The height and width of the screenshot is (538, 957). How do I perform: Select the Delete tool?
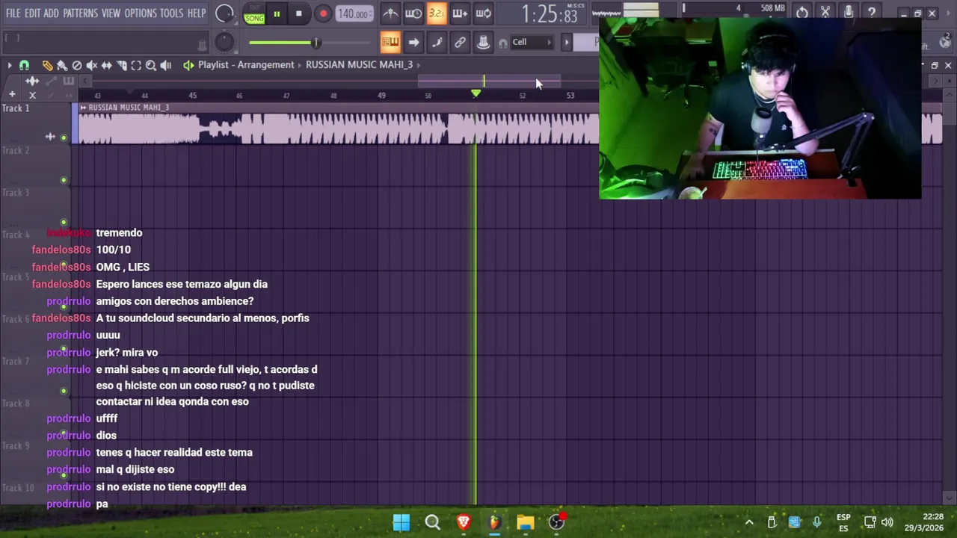point(76,66)
